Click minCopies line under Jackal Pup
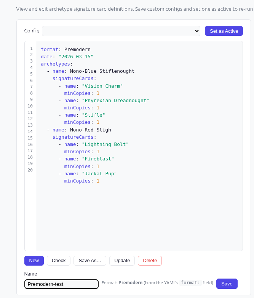The width and height of the screenshot is (254, 298). point(82,181)
